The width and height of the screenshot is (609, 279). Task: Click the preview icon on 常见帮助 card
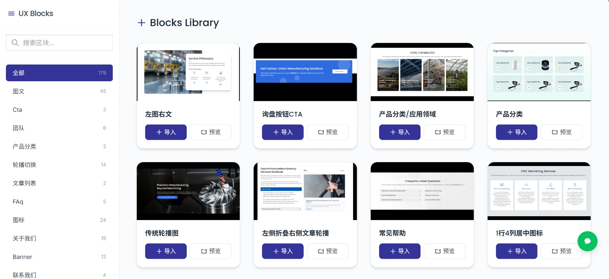click(438, 251)
